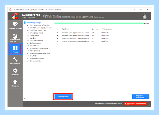
Task: Uncheck the .ctx result row checkbox
Action: pyautogui.click(x=57, y=38)
